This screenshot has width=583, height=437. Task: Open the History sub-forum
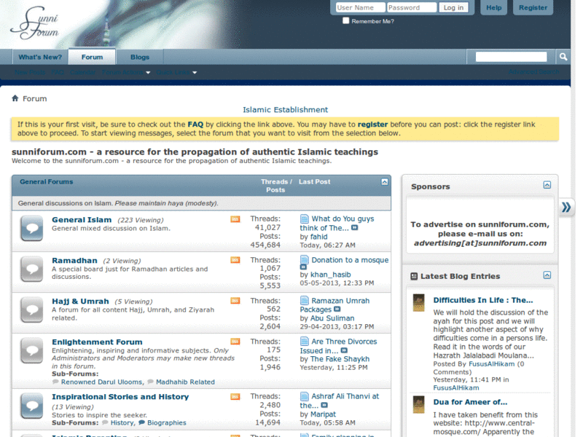pyautogui.click(x=122, y=423)
